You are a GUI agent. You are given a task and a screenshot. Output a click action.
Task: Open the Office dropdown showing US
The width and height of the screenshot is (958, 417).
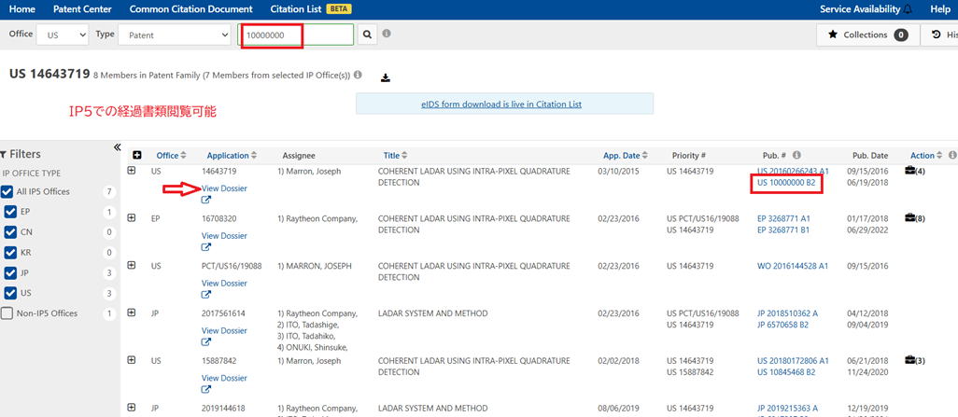point(62,35)
